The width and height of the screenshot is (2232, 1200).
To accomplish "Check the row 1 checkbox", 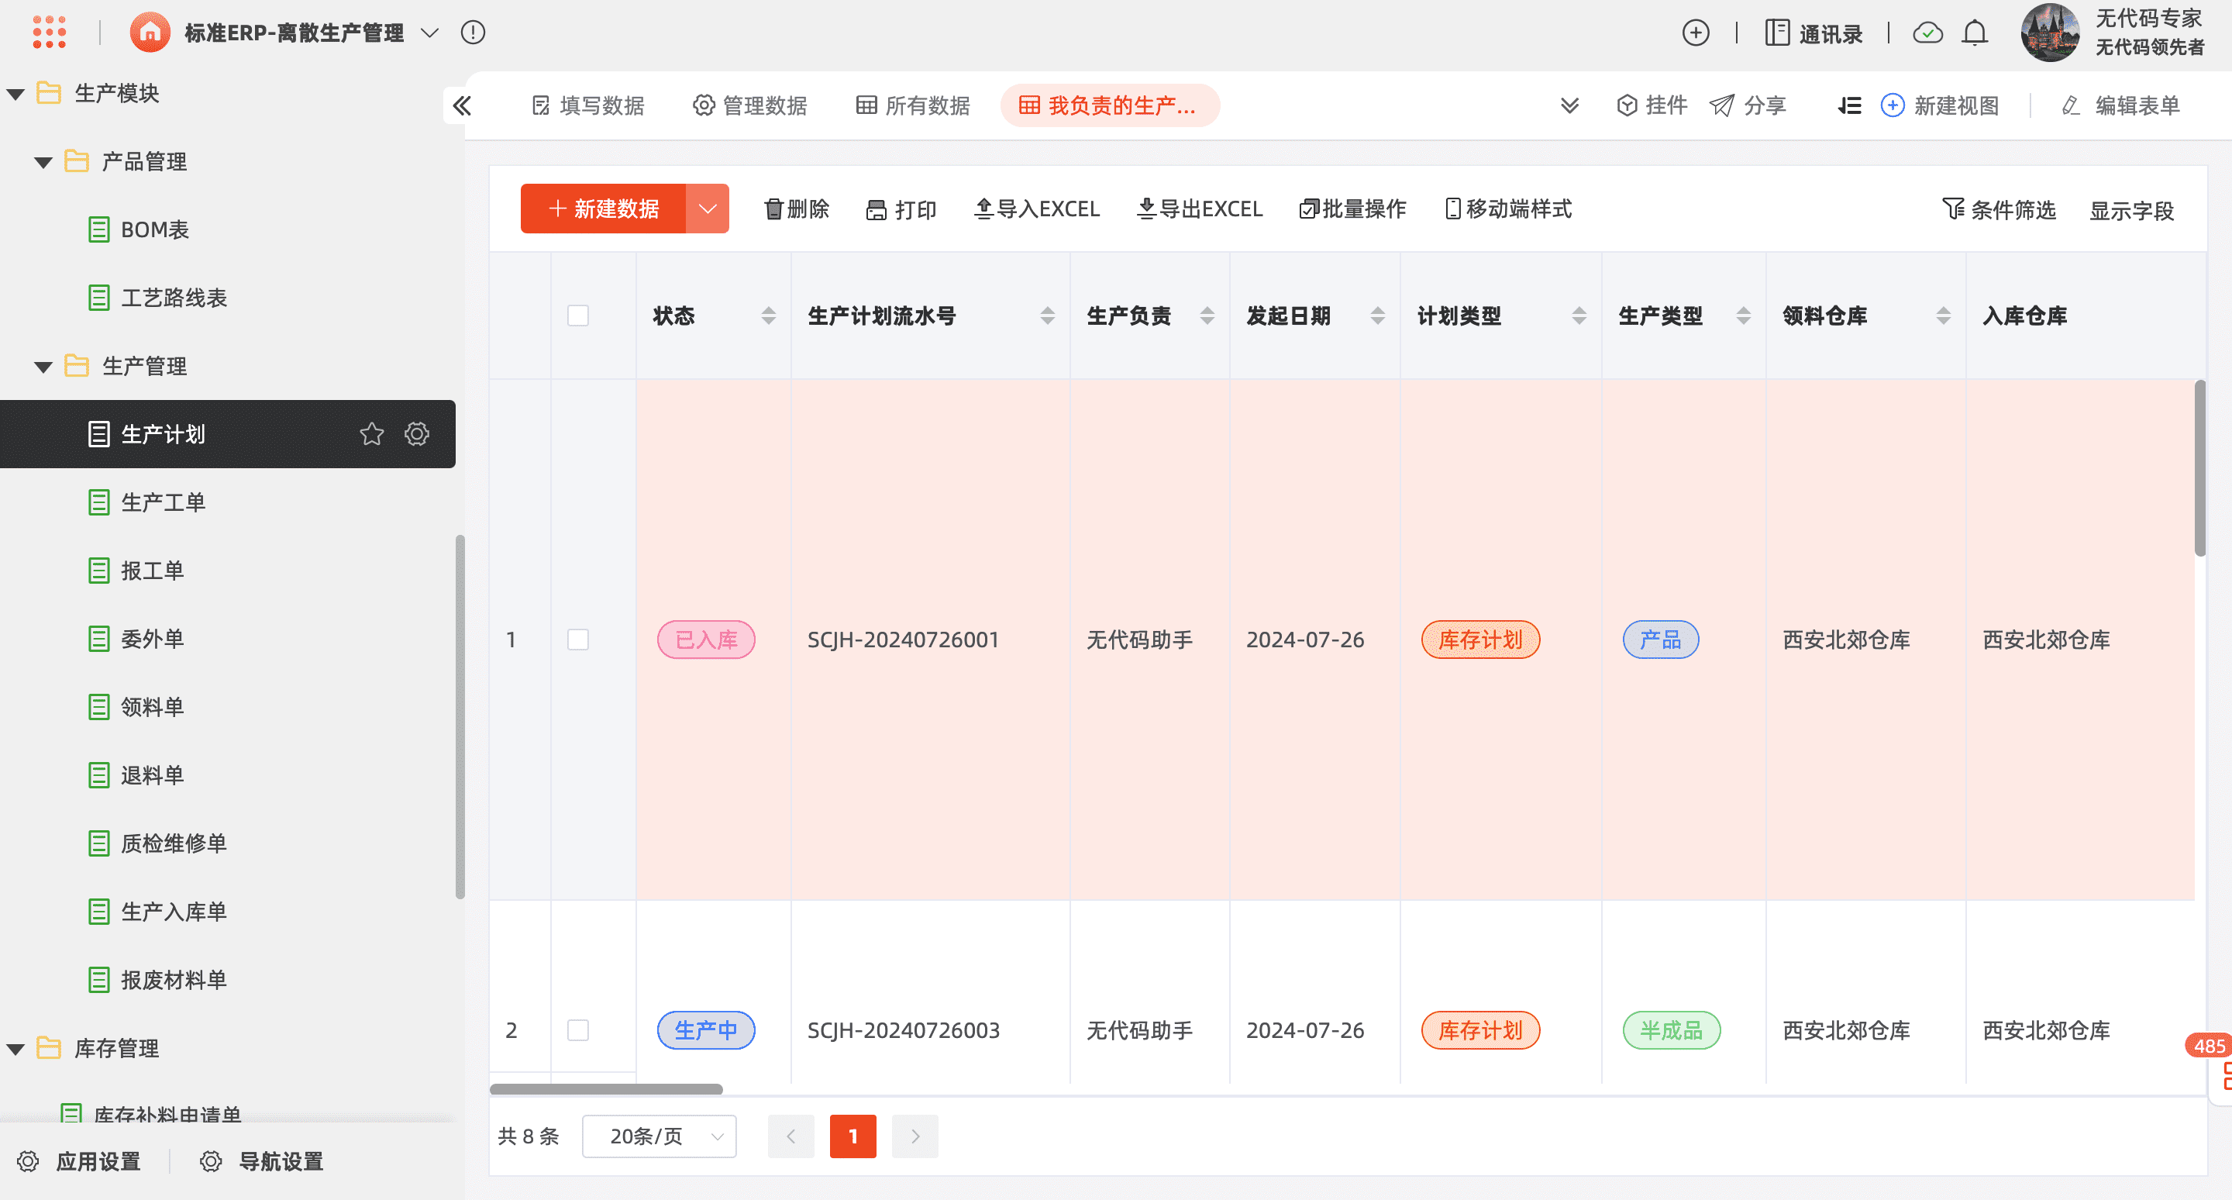I will (578, 640).
